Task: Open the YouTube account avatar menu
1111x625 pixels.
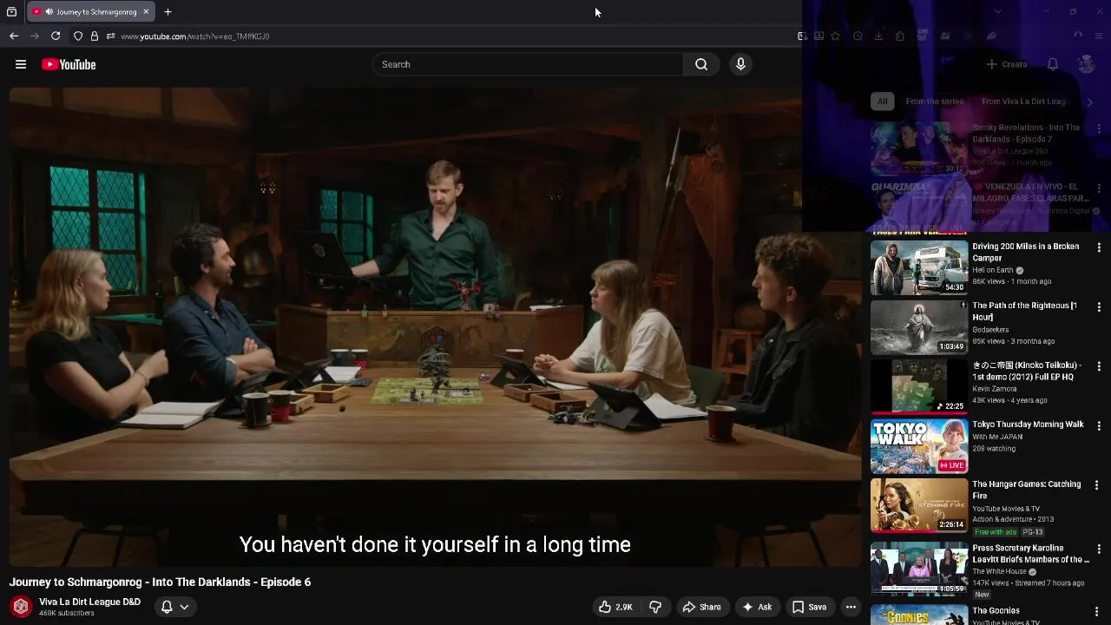Action: (1086, 64)
